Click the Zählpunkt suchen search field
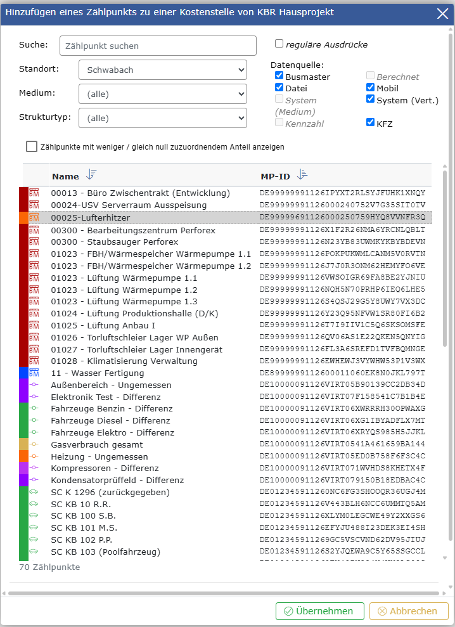The height and width of the screenshot is (627, 455). click(x=158, y=46)
